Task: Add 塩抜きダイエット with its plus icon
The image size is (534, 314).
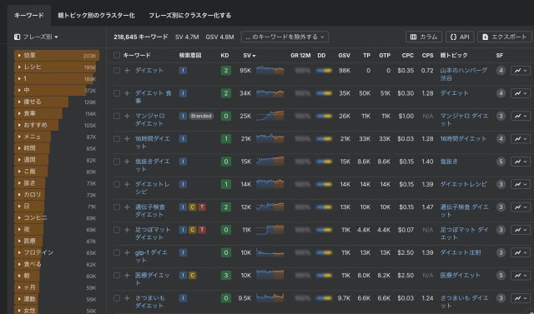Action: tap(127, 162)
